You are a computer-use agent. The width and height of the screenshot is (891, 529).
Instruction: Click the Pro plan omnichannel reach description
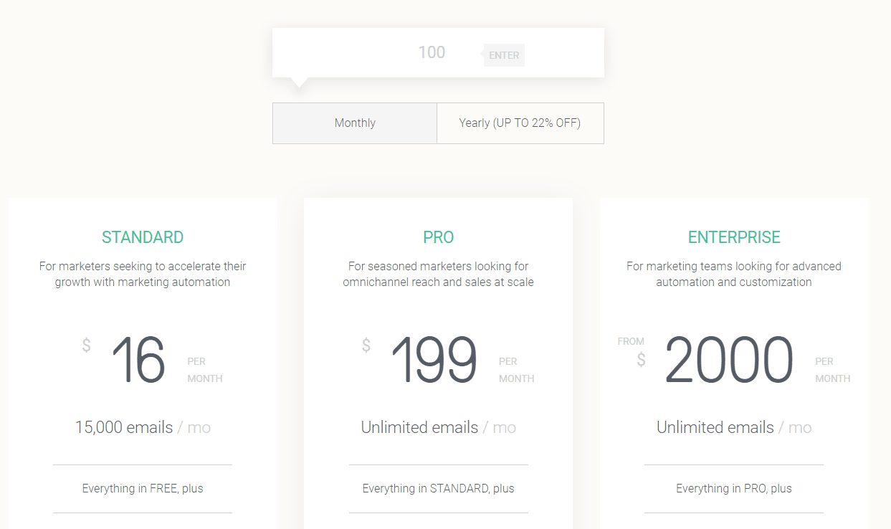438,275
